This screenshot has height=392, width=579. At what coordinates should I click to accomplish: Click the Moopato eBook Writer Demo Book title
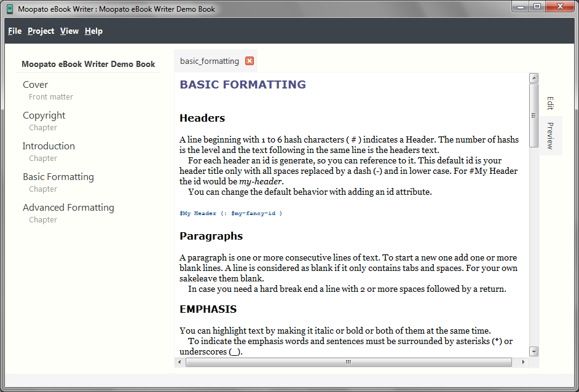[89, 64]
